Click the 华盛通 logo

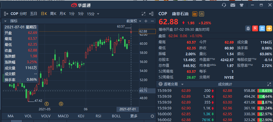pos(81,5)
